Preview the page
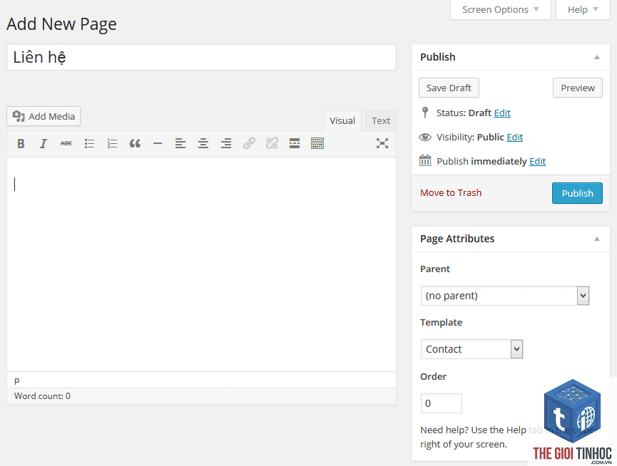Image resolution: width=617 pixels, height=466 pixels. coord(578,88)
